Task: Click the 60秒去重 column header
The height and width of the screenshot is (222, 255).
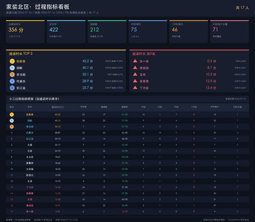Action: (x=238, y=107)
